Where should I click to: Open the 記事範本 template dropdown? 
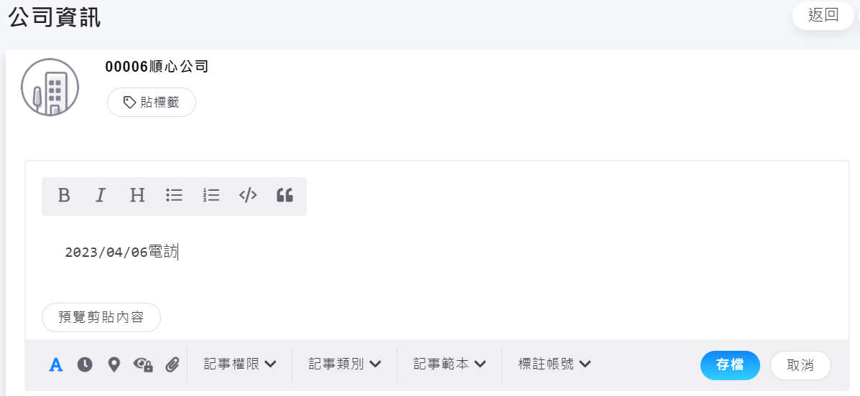[450, 364]
